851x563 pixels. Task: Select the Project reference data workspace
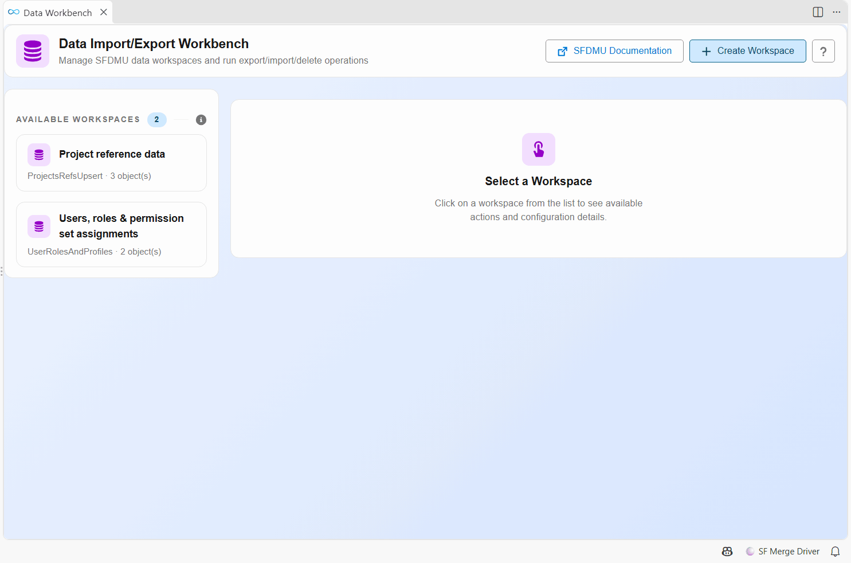pos(111,163)
